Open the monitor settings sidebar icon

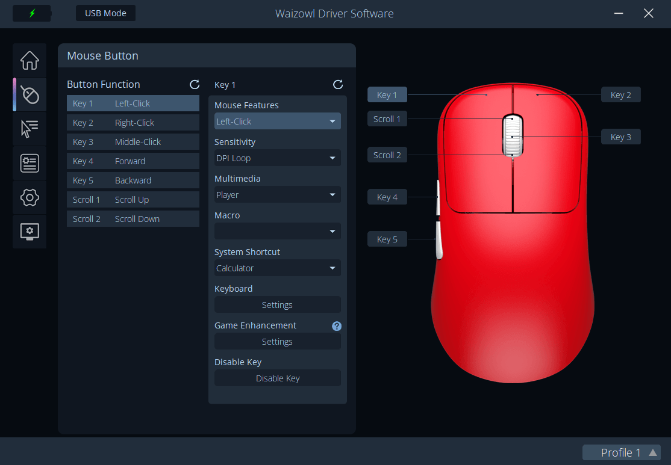(30, 231)
